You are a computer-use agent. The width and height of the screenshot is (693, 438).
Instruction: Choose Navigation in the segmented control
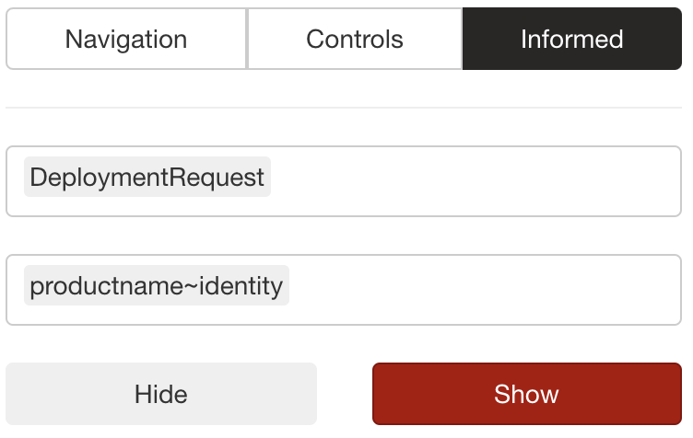point(126,40)
